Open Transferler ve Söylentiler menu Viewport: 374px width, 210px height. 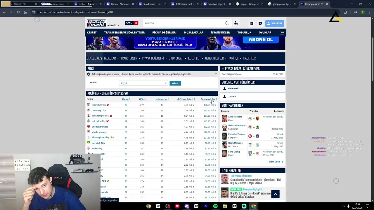pyautogui.click(x=124, y=32)
